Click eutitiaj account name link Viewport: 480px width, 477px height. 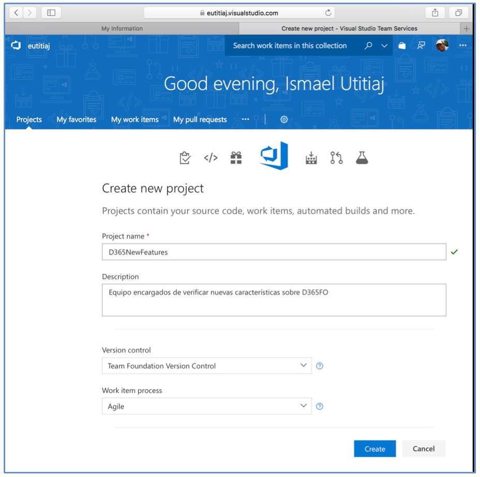point(39,46)
